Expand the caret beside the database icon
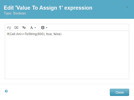134x100 pixels. pos(46,28)
